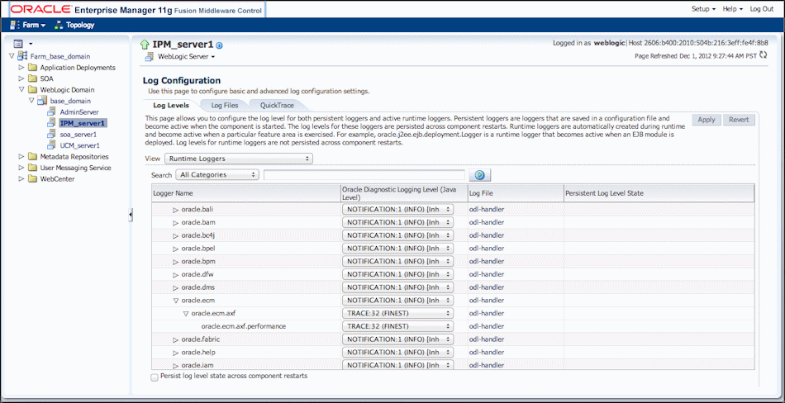Collapse the oracle.ecm logger node
This screenshot has height=403, width=785.
[x=175, y=301]
